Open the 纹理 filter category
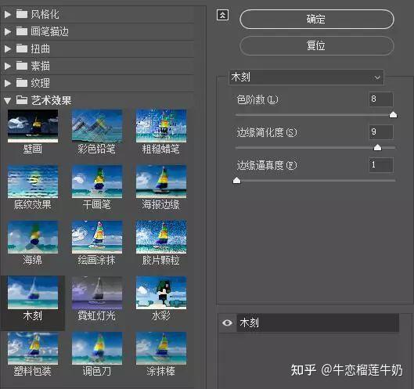The width and height of the screenshot is (414, 389). (x=8, y=83)
